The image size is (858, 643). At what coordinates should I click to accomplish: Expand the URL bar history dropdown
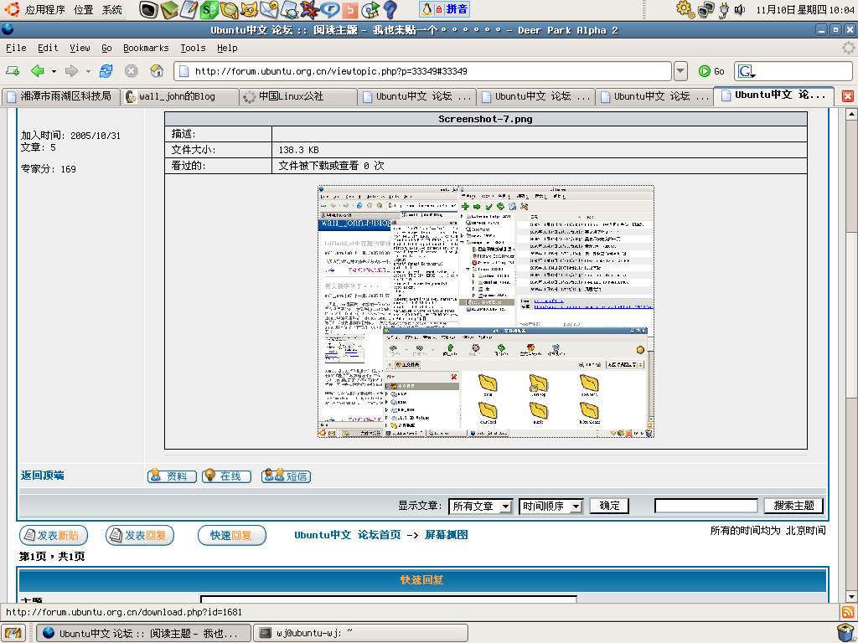[680, 71]
